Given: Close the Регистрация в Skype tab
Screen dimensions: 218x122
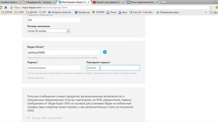Looking at the screenshot, I should pos(89,2).
